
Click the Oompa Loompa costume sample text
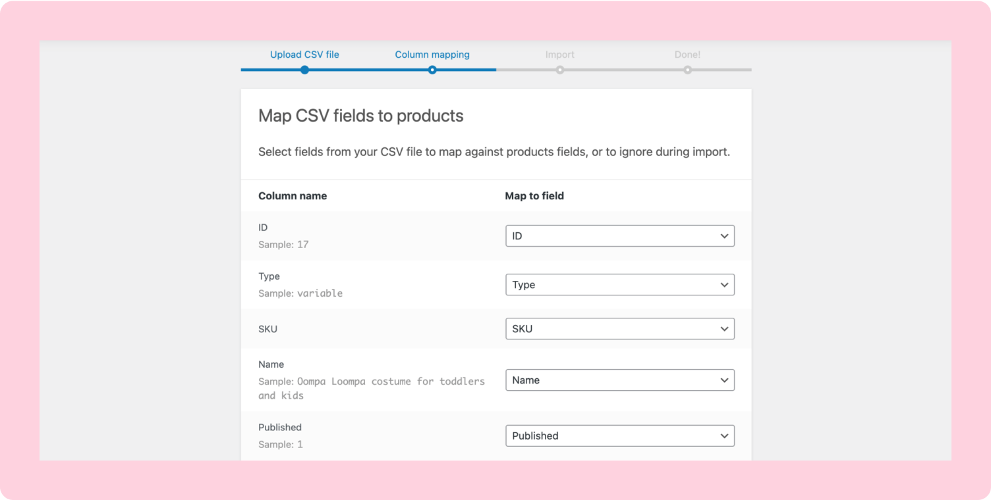[x=372, y=388]
